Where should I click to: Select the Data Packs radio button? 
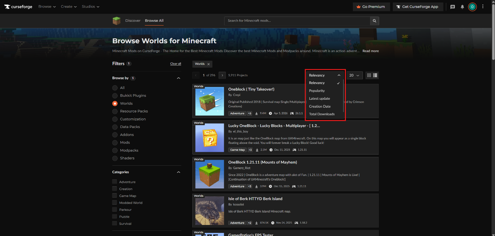[x=115, y=127]
